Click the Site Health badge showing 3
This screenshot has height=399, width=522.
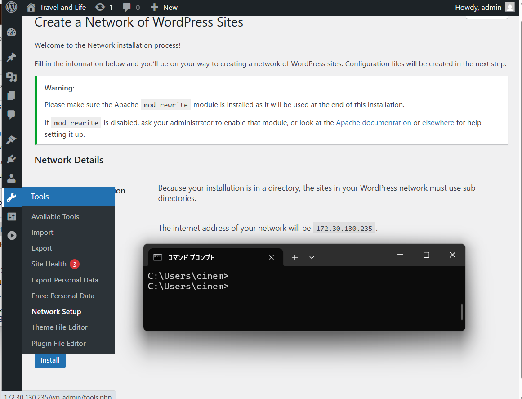[x=75, y=264]
